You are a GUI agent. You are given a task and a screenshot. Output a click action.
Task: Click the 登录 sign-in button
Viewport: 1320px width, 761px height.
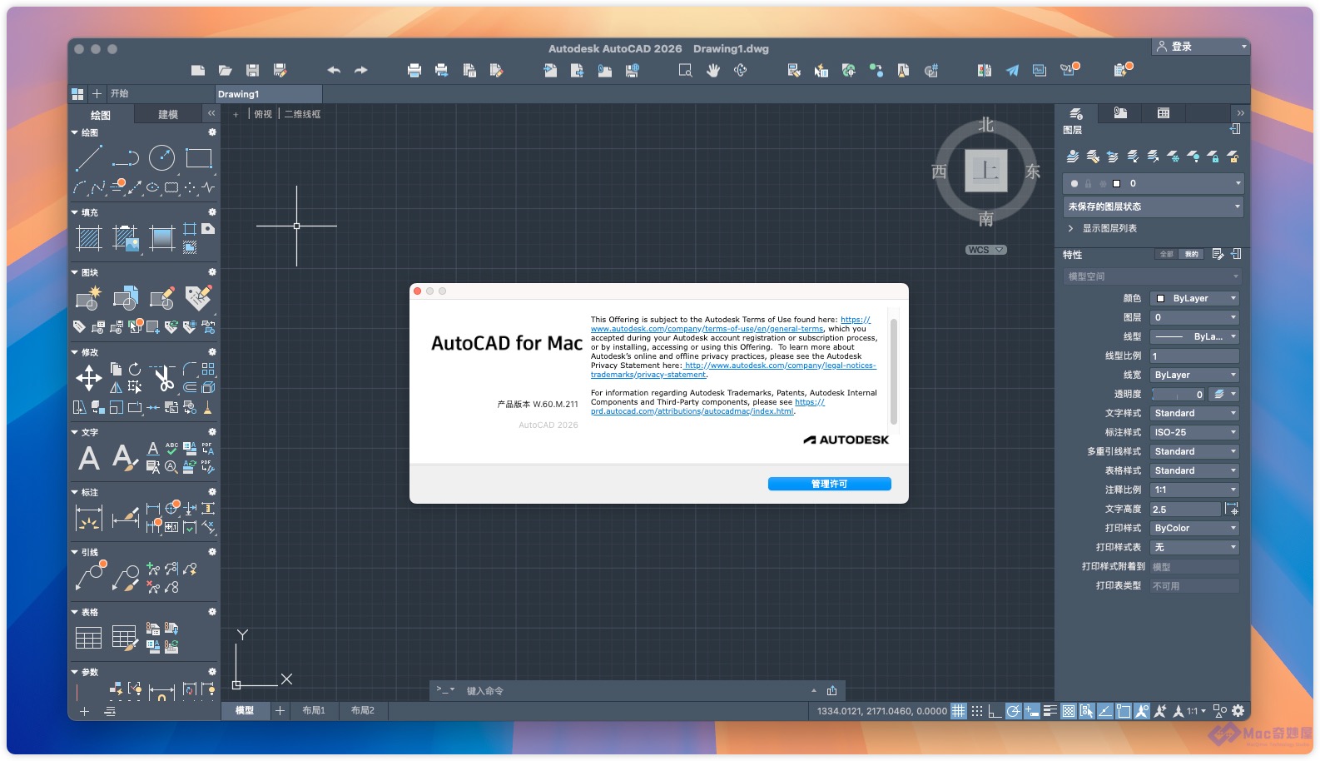(1201, 47)
